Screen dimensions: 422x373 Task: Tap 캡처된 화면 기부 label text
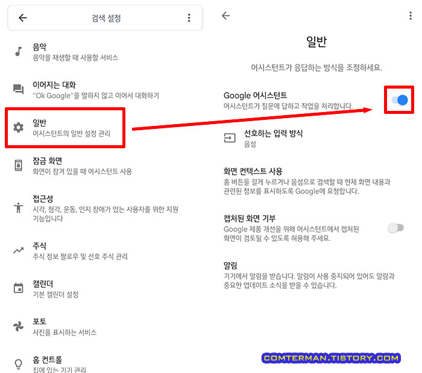250,218
